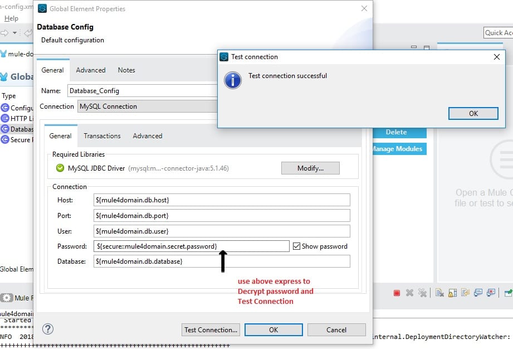This screenshot has height=349, width=513.
Task: Click the Mule Properties gear icon
Action: tap(6, 298)
